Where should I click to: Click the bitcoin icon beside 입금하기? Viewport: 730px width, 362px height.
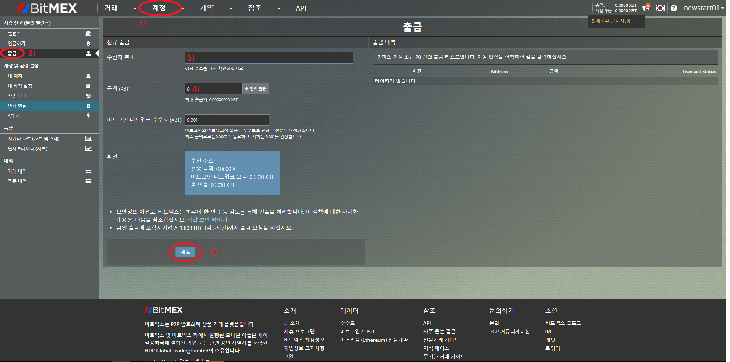pos(88,43)
